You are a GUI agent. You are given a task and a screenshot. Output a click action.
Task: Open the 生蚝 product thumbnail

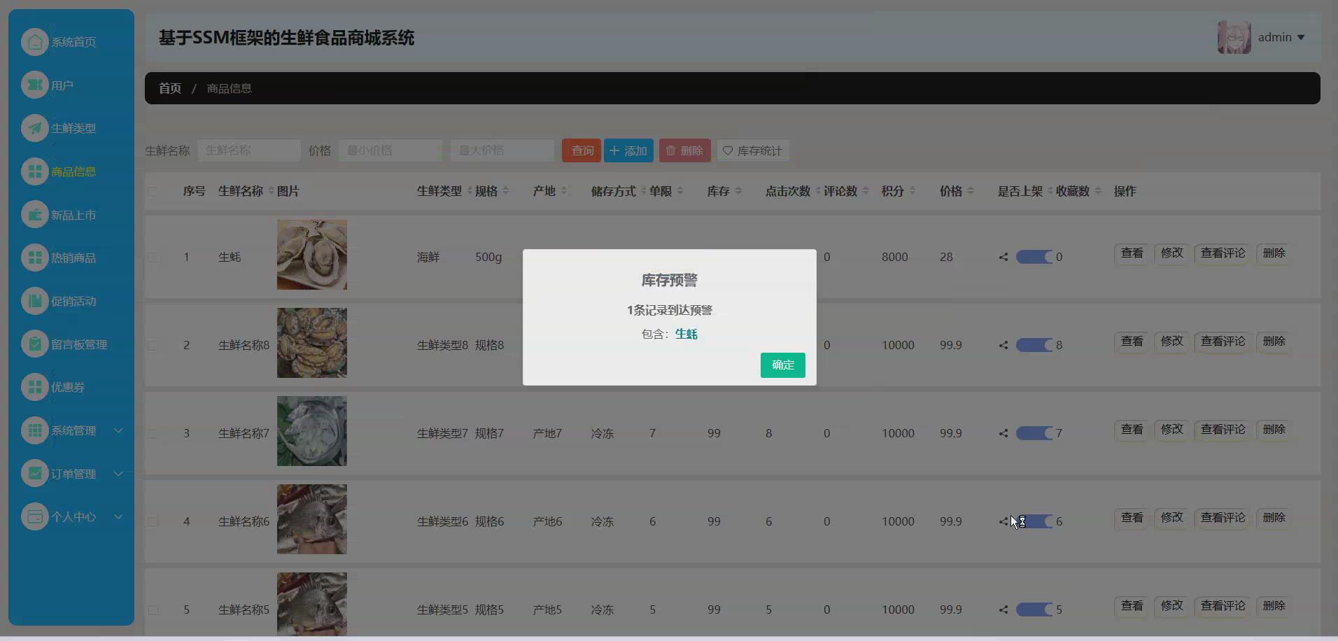click(312, 255)
